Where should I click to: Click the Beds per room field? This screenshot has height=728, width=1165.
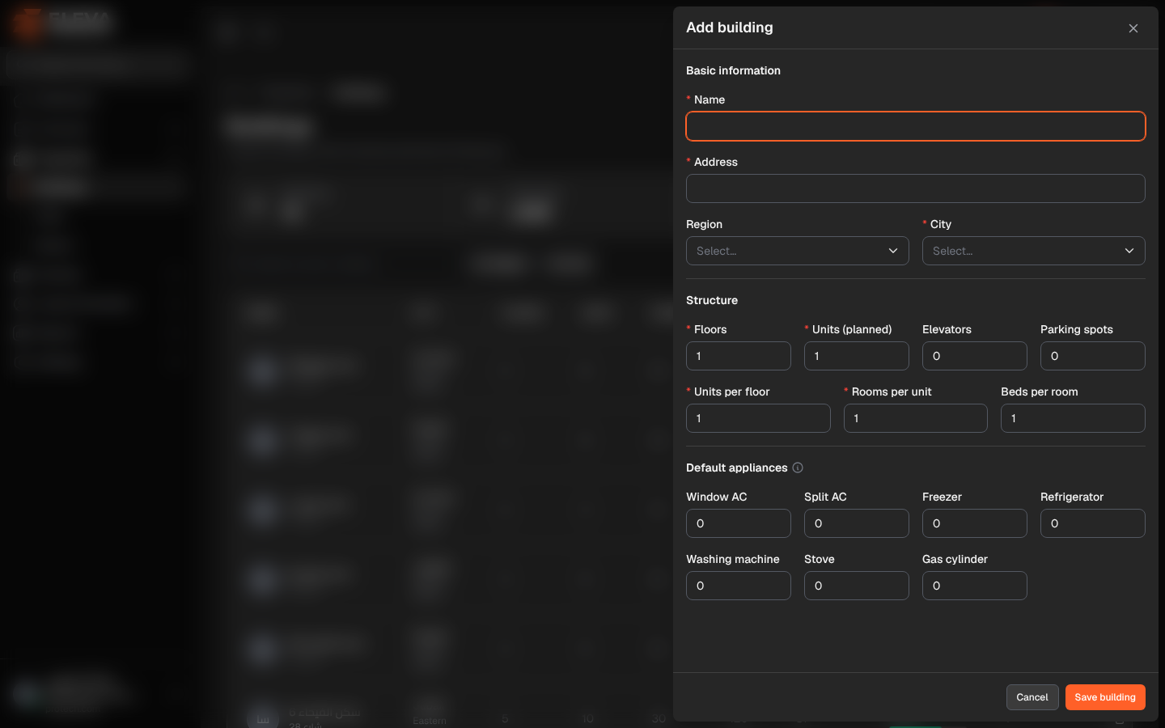click(1073, 418)
